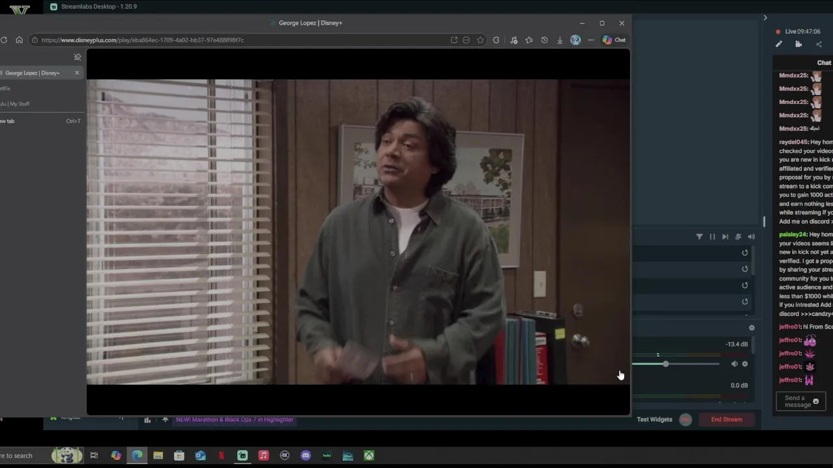This screenshot has height=468, width=833.
Task: Open Copilot from the taskbar
Action: pos(116,456)
